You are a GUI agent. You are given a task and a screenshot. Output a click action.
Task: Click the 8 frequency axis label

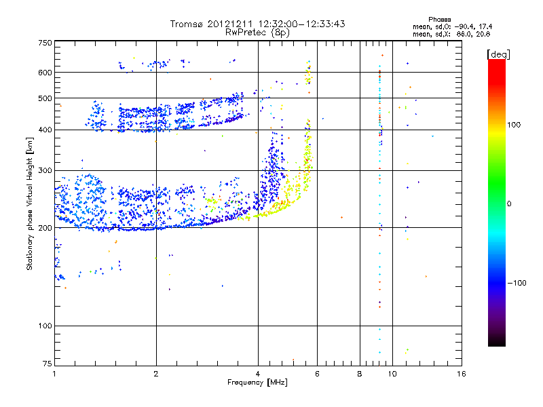pos(360,374)
